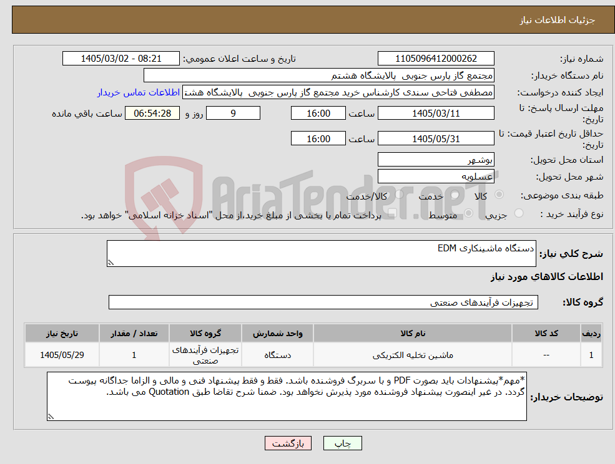Click the response deadline date 1405/03/11
This screenshot has height=464, width=615.
[x=436, y=114]
